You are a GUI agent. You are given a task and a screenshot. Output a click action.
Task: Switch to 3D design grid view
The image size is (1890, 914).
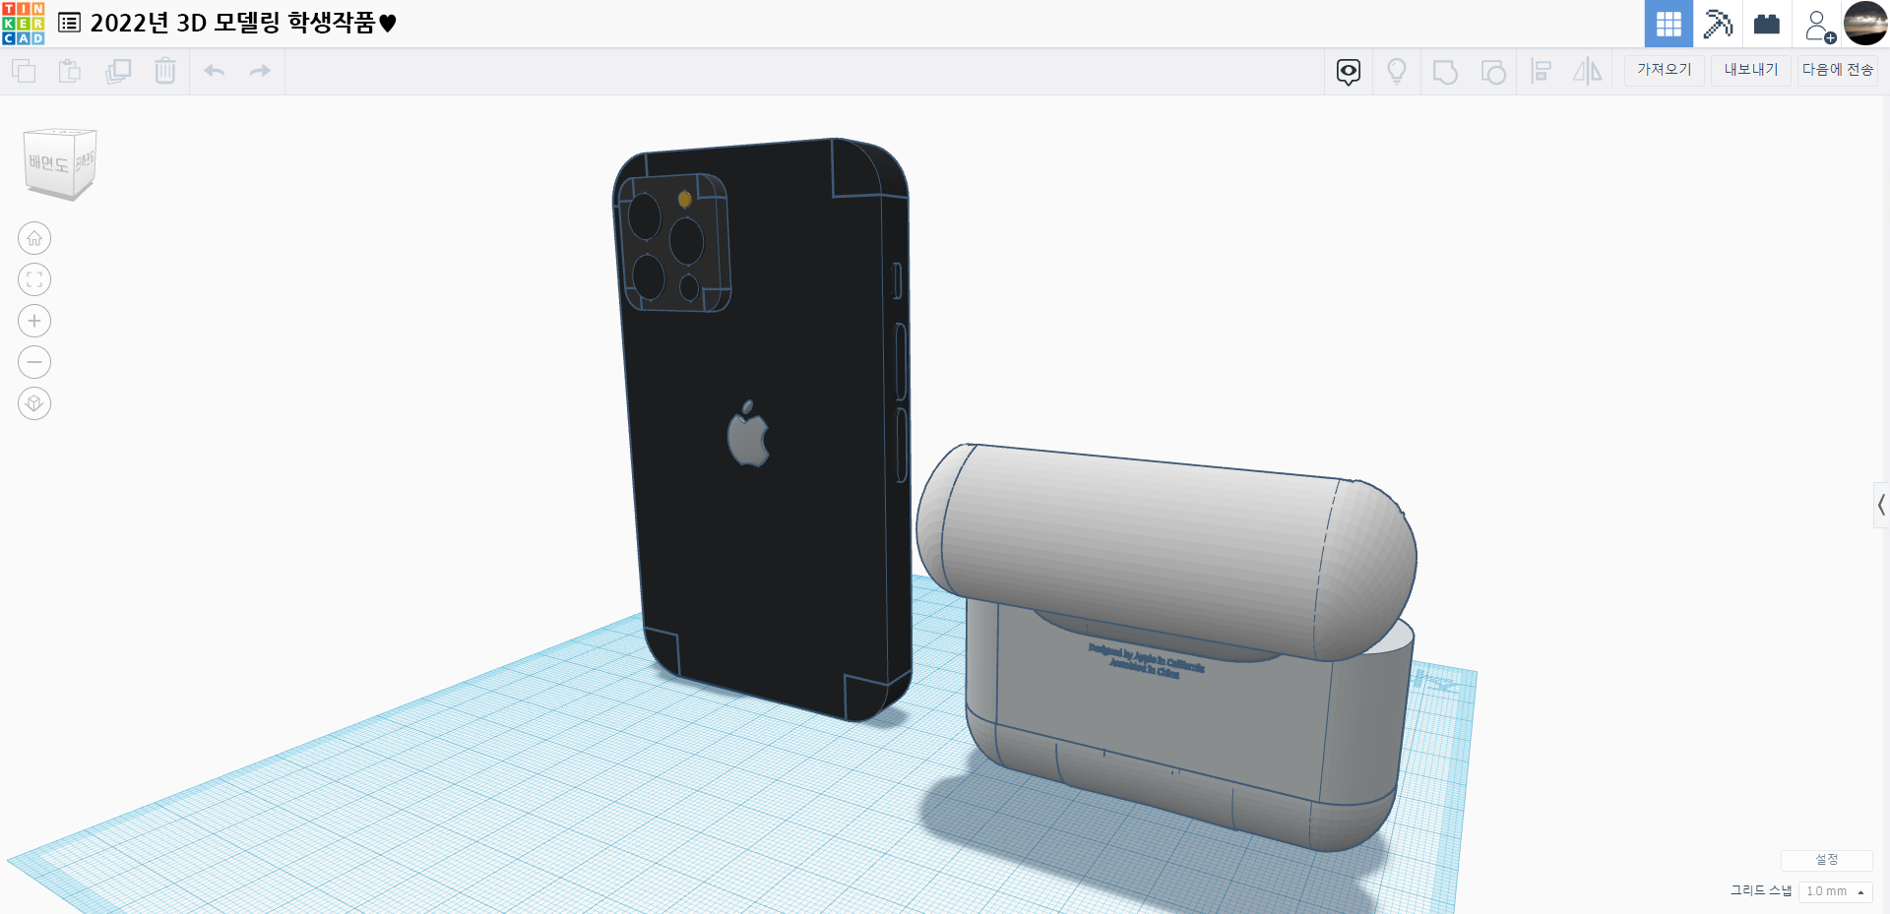click(1669, 24)
